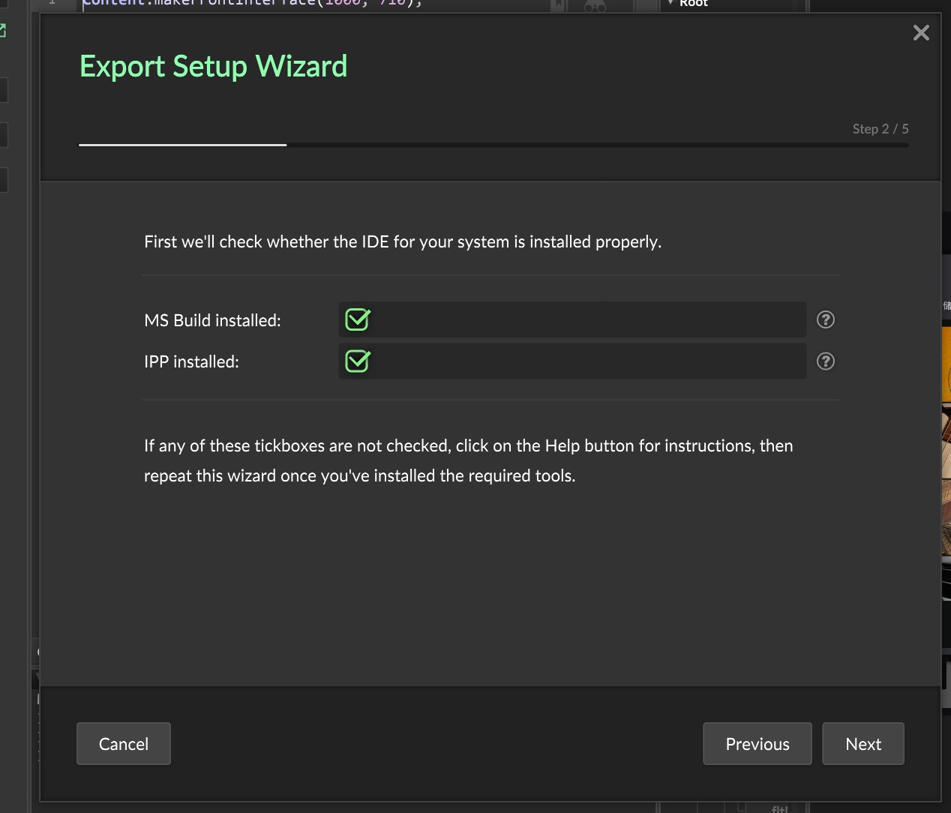Viewport: 951px width, 813px height.
Task: Advance to step 3 with Next
Action: 862,744
